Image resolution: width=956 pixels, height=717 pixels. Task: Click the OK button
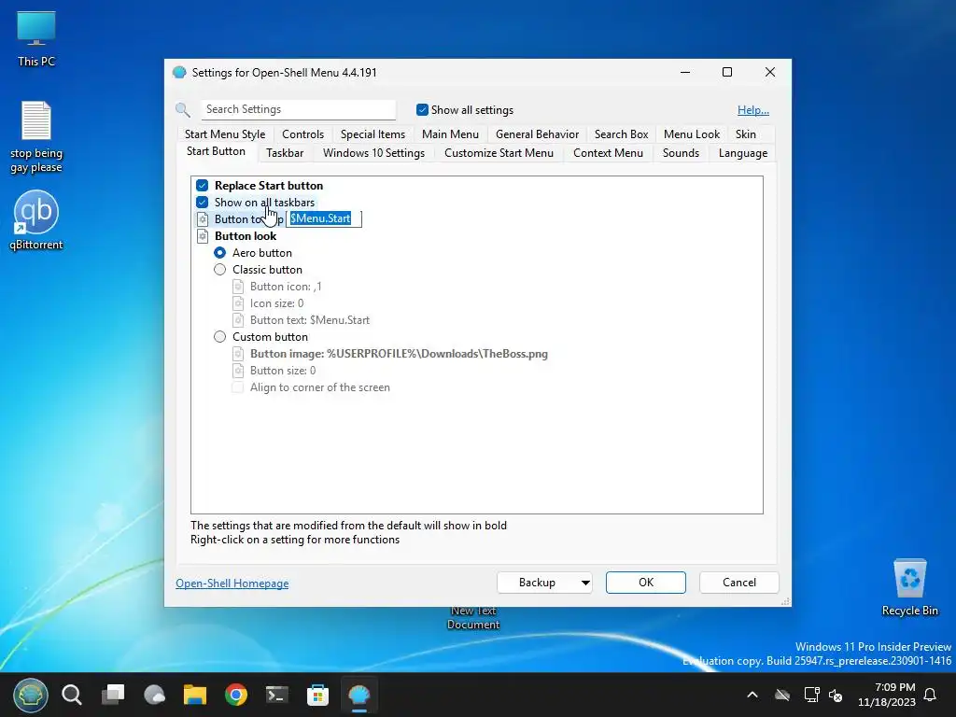click(646, 583)
